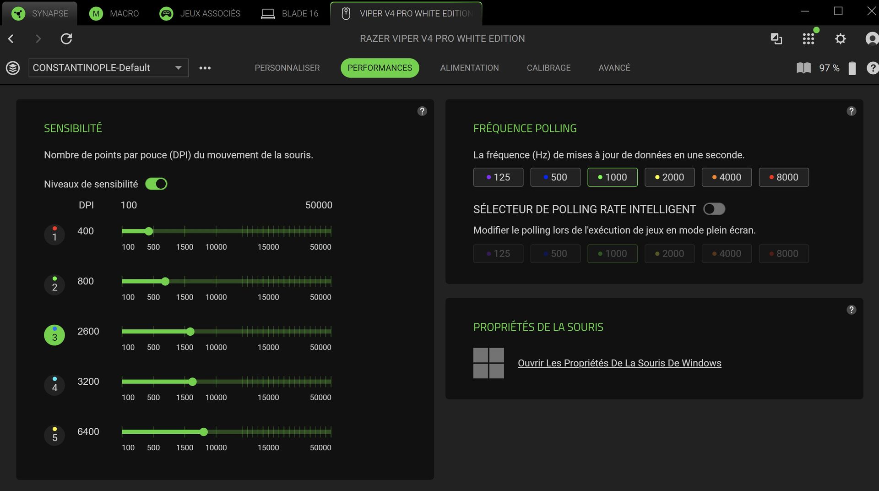Viewport: 879px width, 491px height.
Task: Click stage 3 DPI slider handle
Action: click(x=190, y=332)
